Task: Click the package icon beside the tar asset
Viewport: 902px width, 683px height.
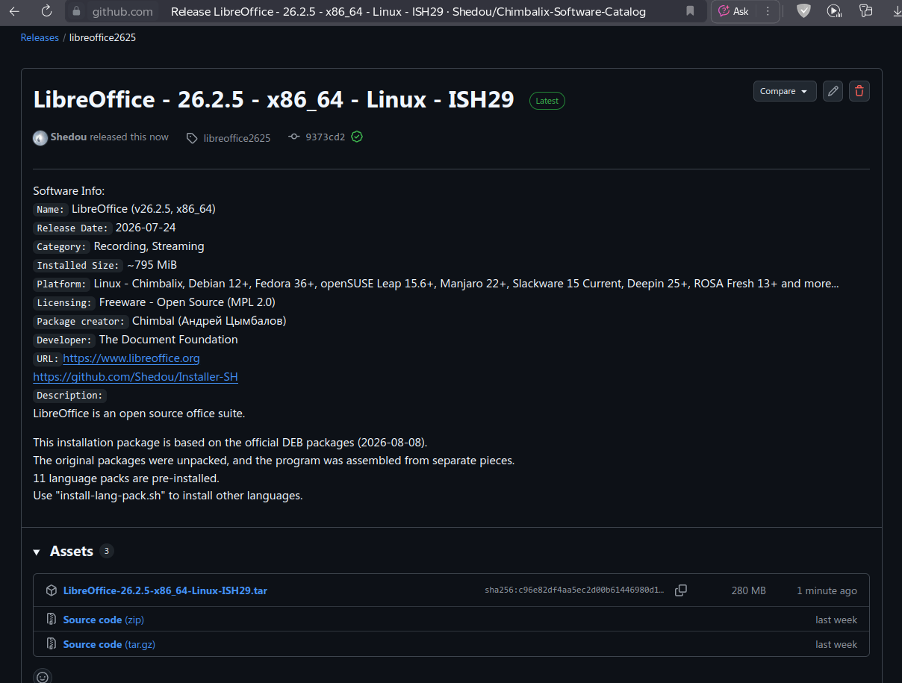Action: [52, 590]
